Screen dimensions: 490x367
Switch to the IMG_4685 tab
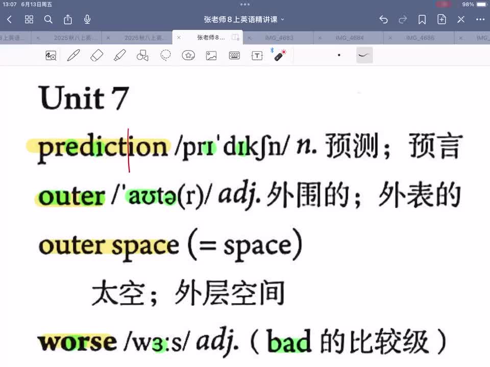pyautogui.click(x=420, y=38)
